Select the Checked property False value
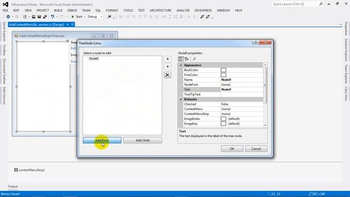The image size is (350, 197). point(242,104)
